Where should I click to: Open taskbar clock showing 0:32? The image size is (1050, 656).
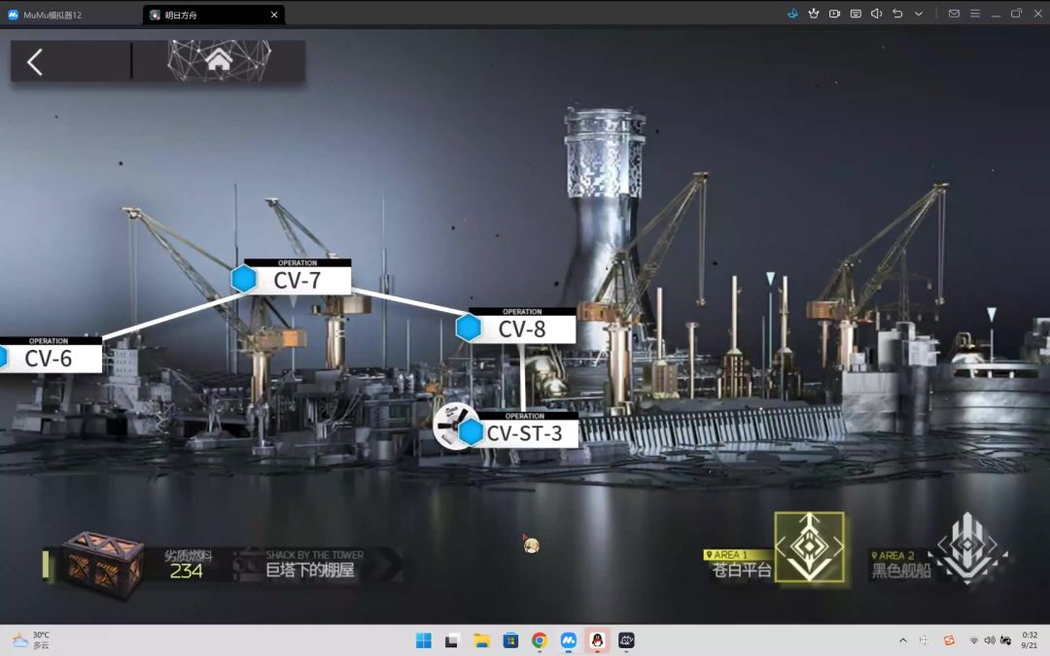pyautogui.click(x=1030, y=639)
